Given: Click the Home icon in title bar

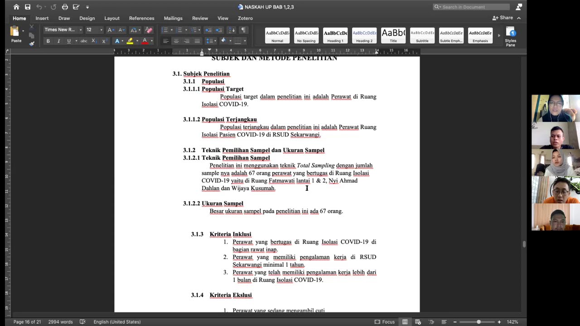Looking at the screenshot, I should [16, 7].
